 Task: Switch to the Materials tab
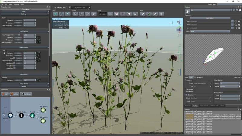pyautogui.click(x=188, y=106)
